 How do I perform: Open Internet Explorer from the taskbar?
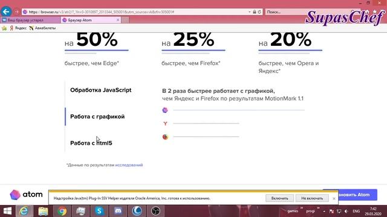(x=24, y=211)
